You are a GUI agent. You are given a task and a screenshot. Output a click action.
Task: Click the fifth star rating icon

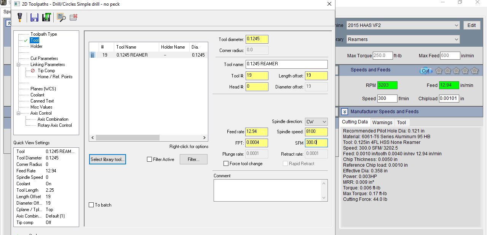(x=474, y=71)
